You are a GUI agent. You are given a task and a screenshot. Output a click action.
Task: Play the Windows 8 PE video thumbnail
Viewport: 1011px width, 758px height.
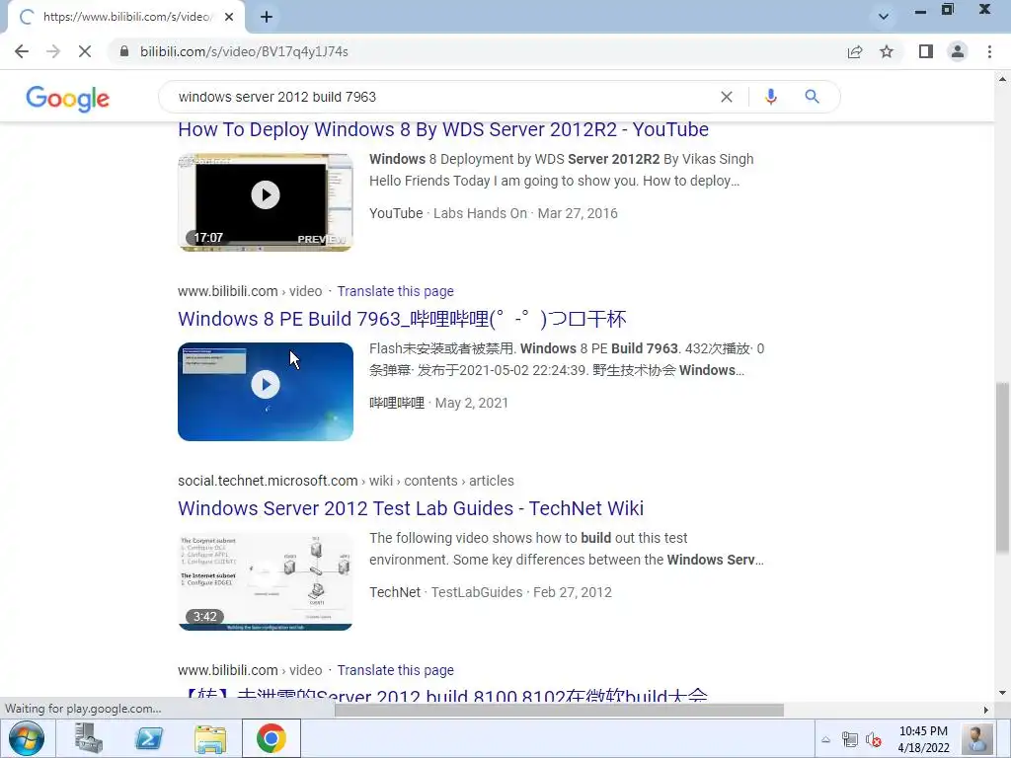(266, 392)
